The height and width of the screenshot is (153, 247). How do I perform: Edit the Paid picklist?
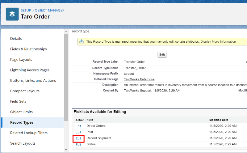pyautogui.click(x=78, y=132)
